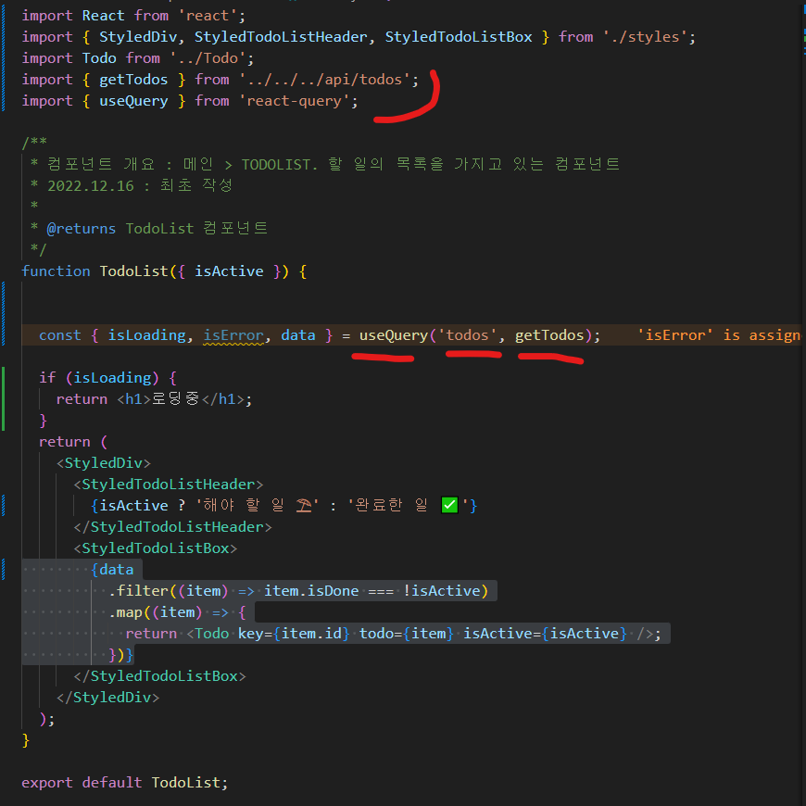Click the closing </StyledTodoListHeader> tag

point(172,527)
